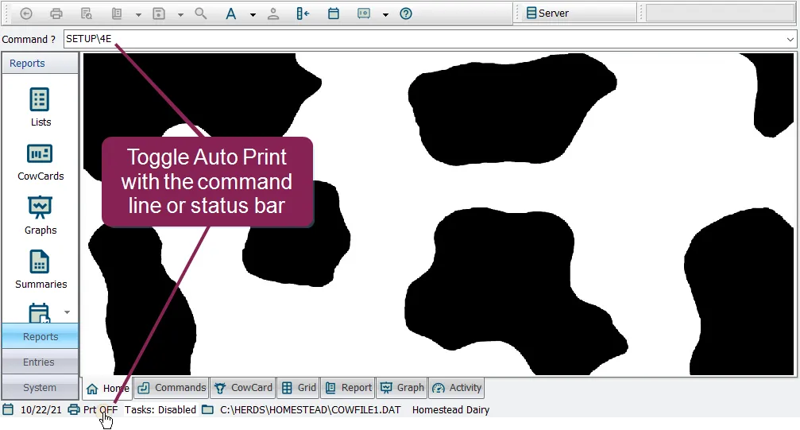The width and height of the screenshot is (800, 430).
Task: Click the magnifying glass search icon
Action: [x=201, y=14]
